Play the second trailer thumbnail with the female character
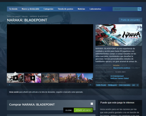 33,78
